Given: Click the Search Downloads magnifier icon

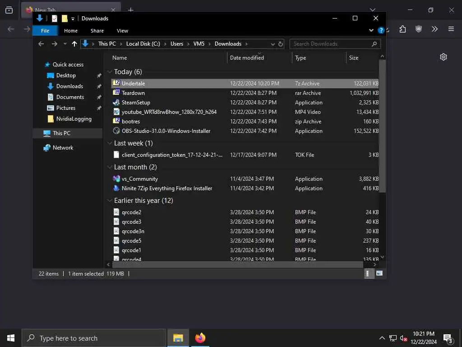Looking at the screenshot, I should point(374,44).
